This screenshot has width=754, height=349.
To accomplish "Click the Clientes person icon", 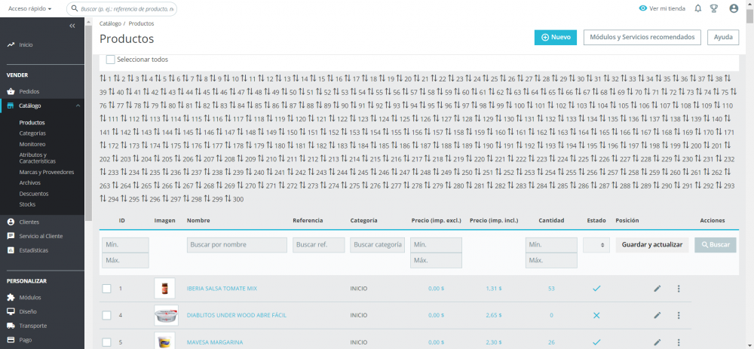I will (x=11, y=222).
